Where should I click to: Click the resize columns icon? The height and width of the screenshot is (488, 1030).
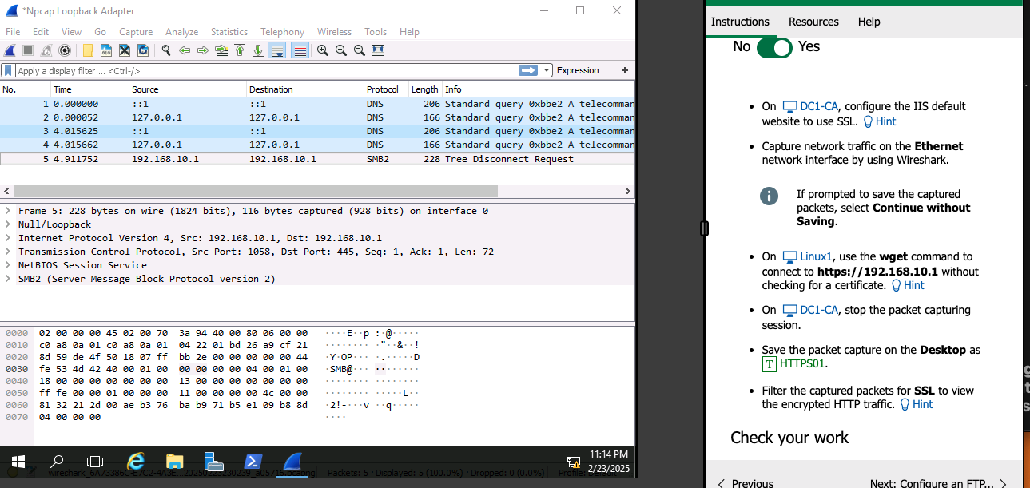coord(378,50)
